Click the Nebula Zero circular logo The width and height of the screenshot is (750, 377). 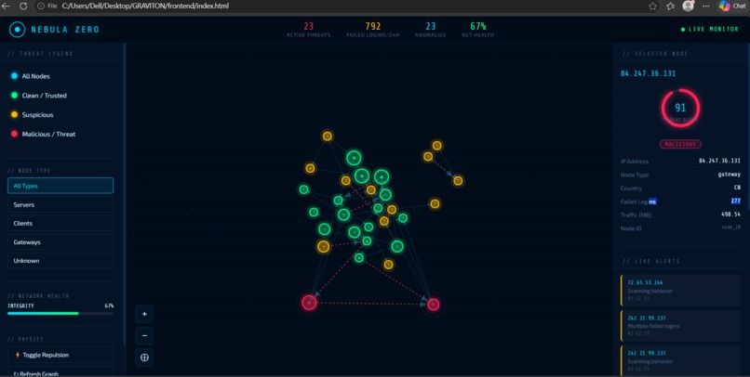(18, 30)
